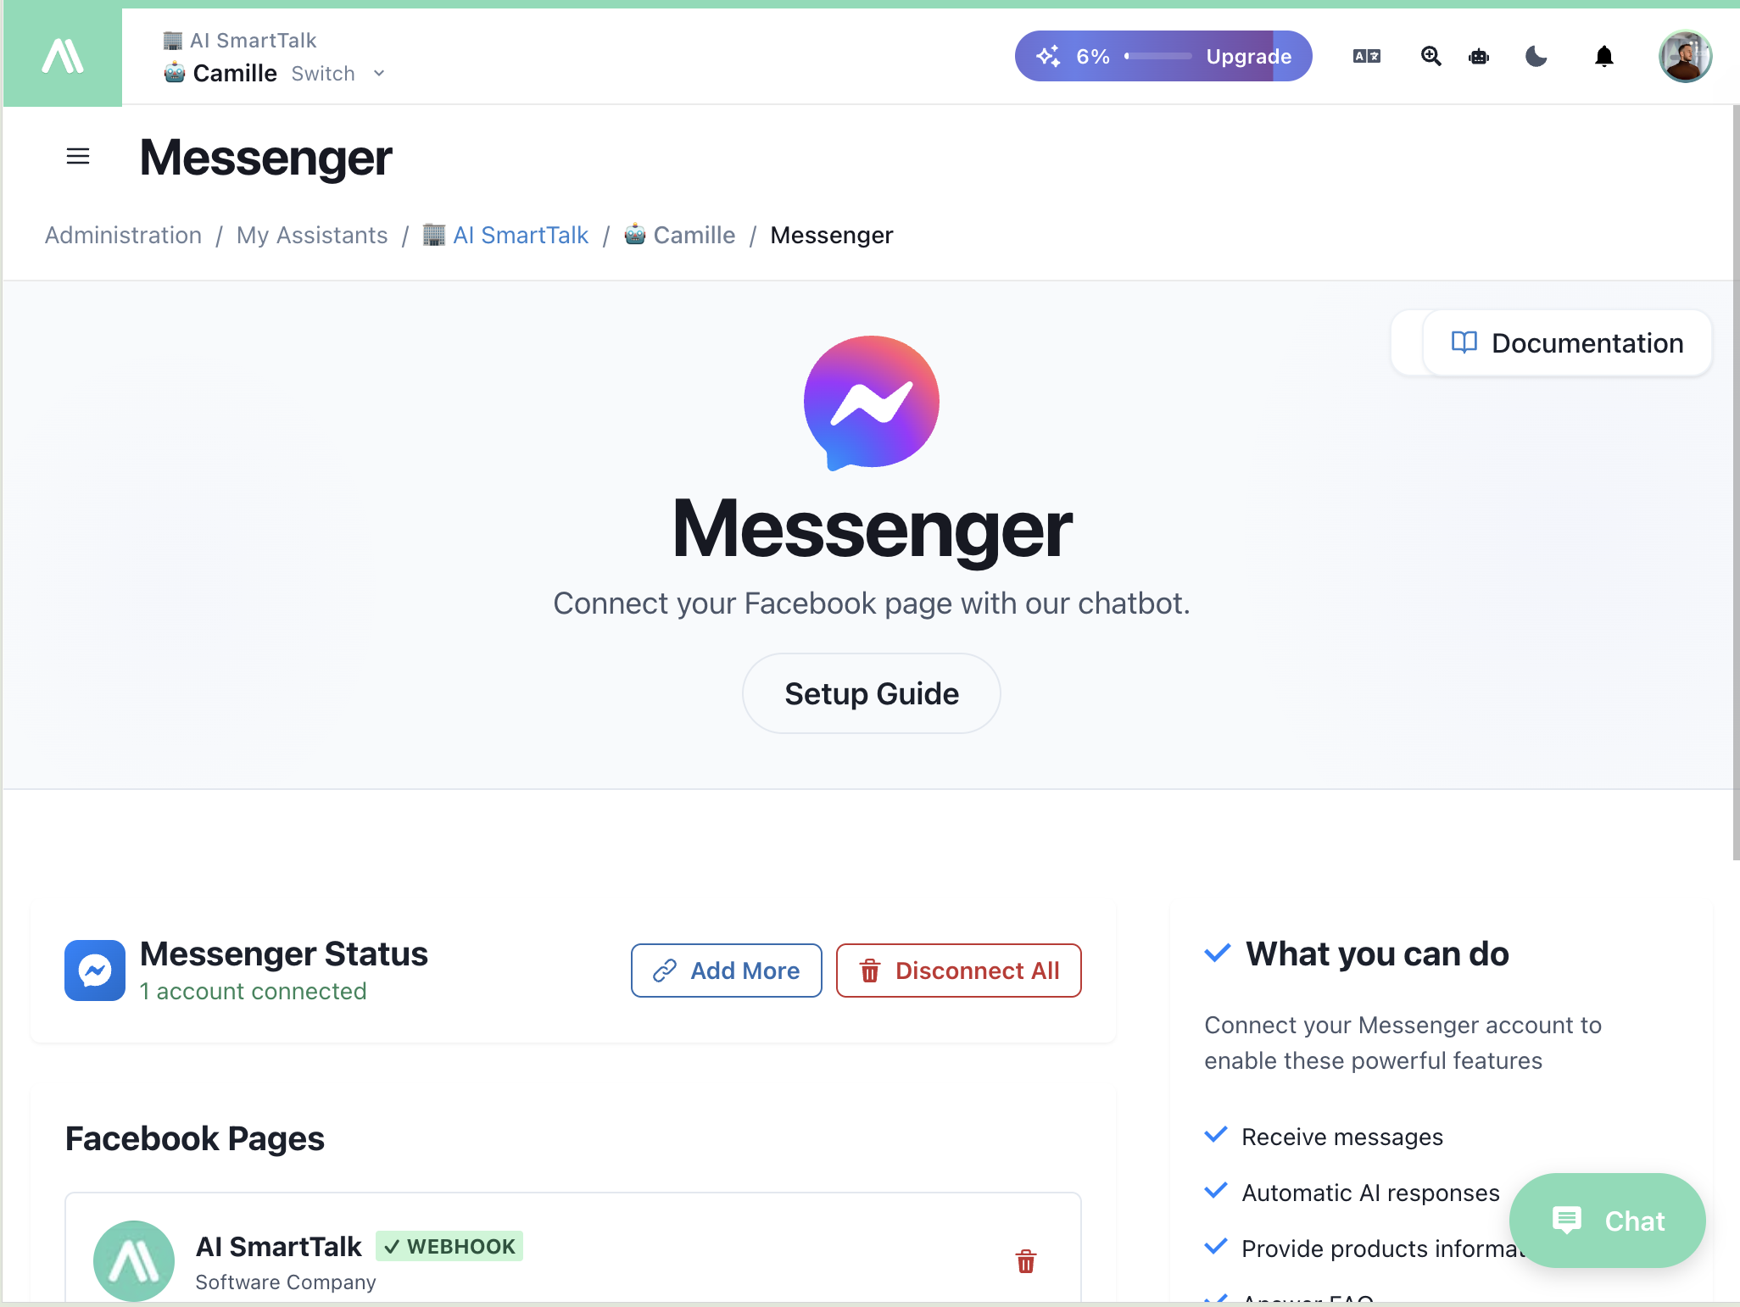This screenshot has height=1307, width=1740.
Task: Open My Assistants breadcrumb
Action: [x=312, y=235]
